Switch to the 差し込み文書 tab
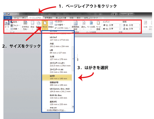Image resolution: width=154 pixels, height=119 pixels. click(61, 18)
